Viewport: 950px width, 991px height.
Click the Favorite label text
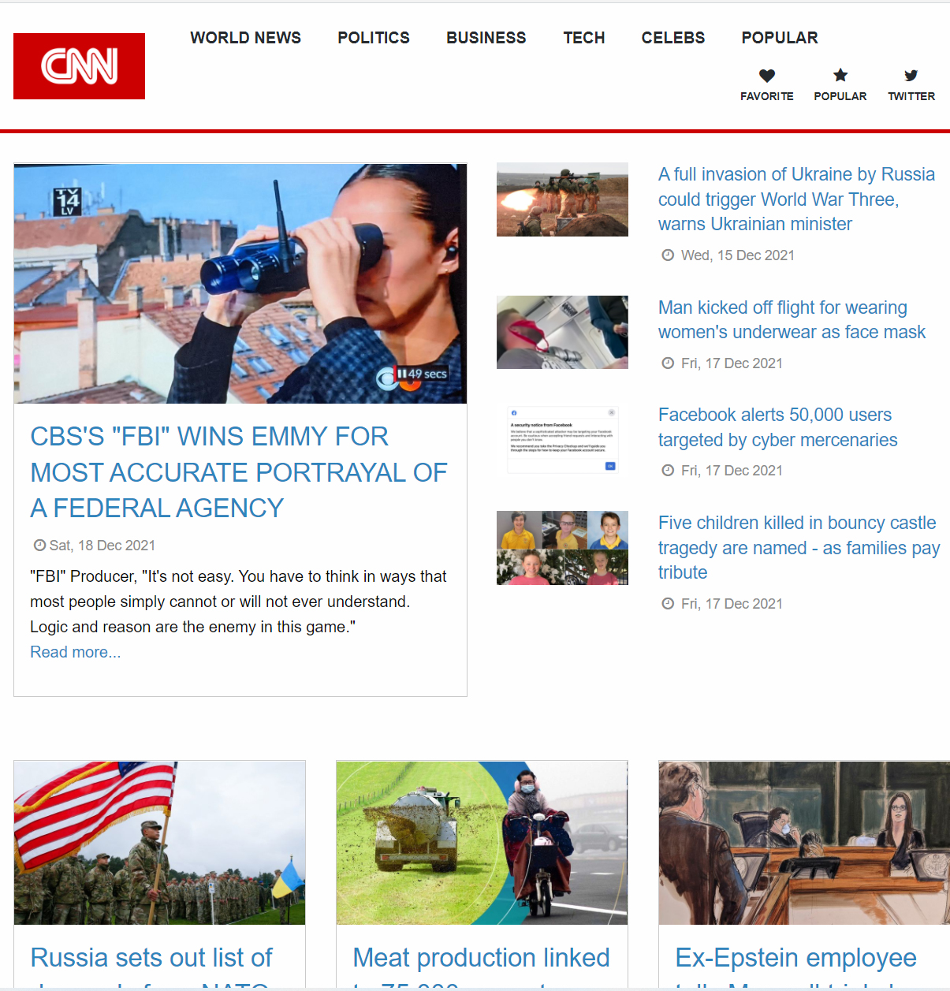[767, 96]
